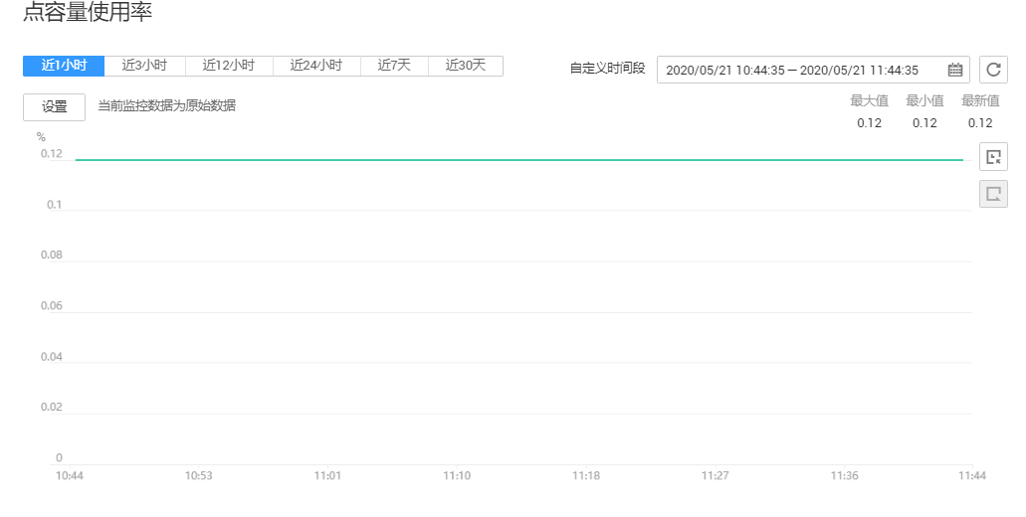Click the 最新值 label
This screenshot has height=517, width=1026.
pos(980,100)
